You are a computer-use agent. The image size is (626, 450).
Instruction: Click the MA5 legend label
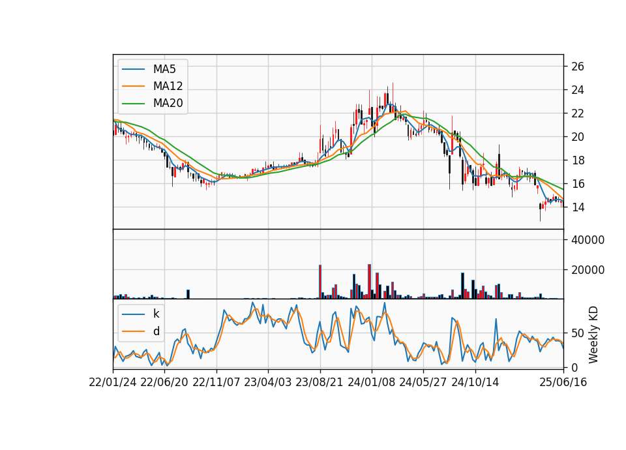pyautogui.click(x=164, y=69)
